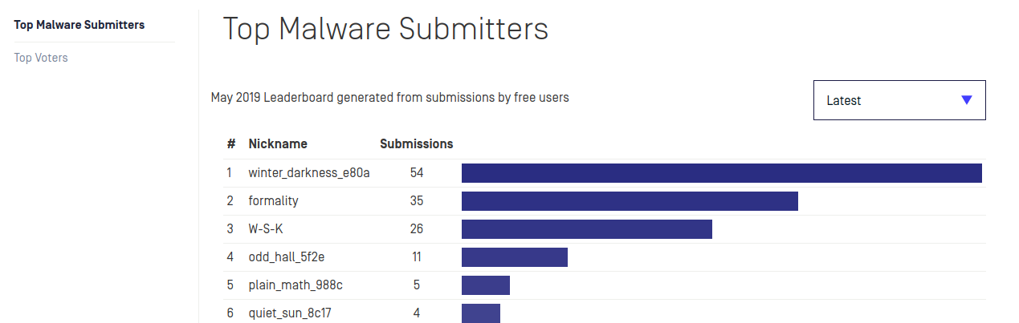The image size is (1019, 323).
Task: Select Top Malware Submitters sidebar item
Action: [79, 25]
